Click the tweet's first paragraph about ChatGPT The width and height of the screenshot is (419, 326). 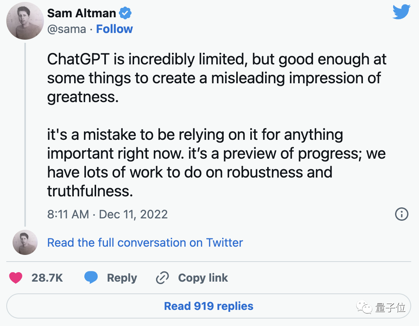(x=217, y=78)
